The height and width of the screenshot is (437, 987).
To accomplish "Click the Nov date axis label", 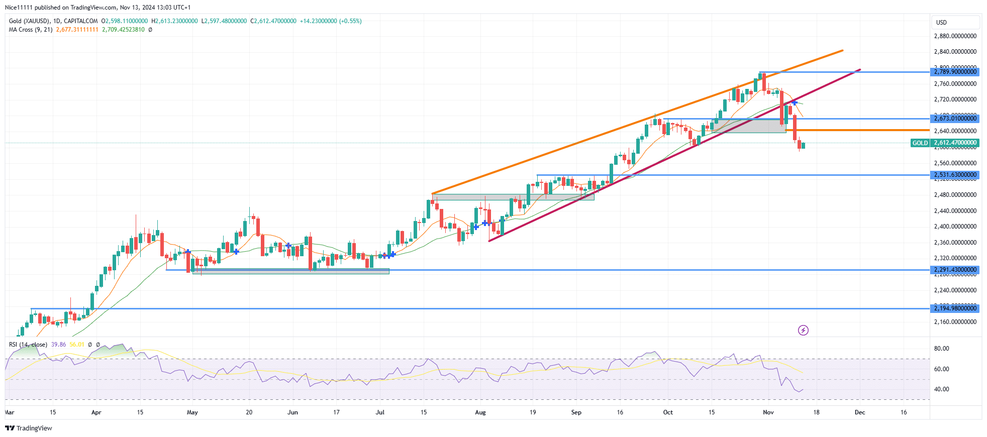I will (x=768, y=412).
